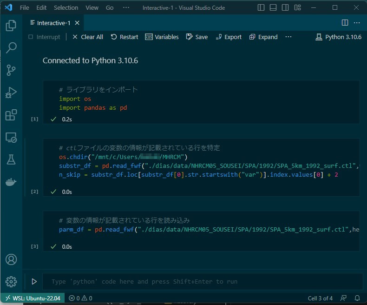Click 'Connected to Python 3.10.6' text
The height and width of the screenshot is (305, 367).
pos(90,60)
